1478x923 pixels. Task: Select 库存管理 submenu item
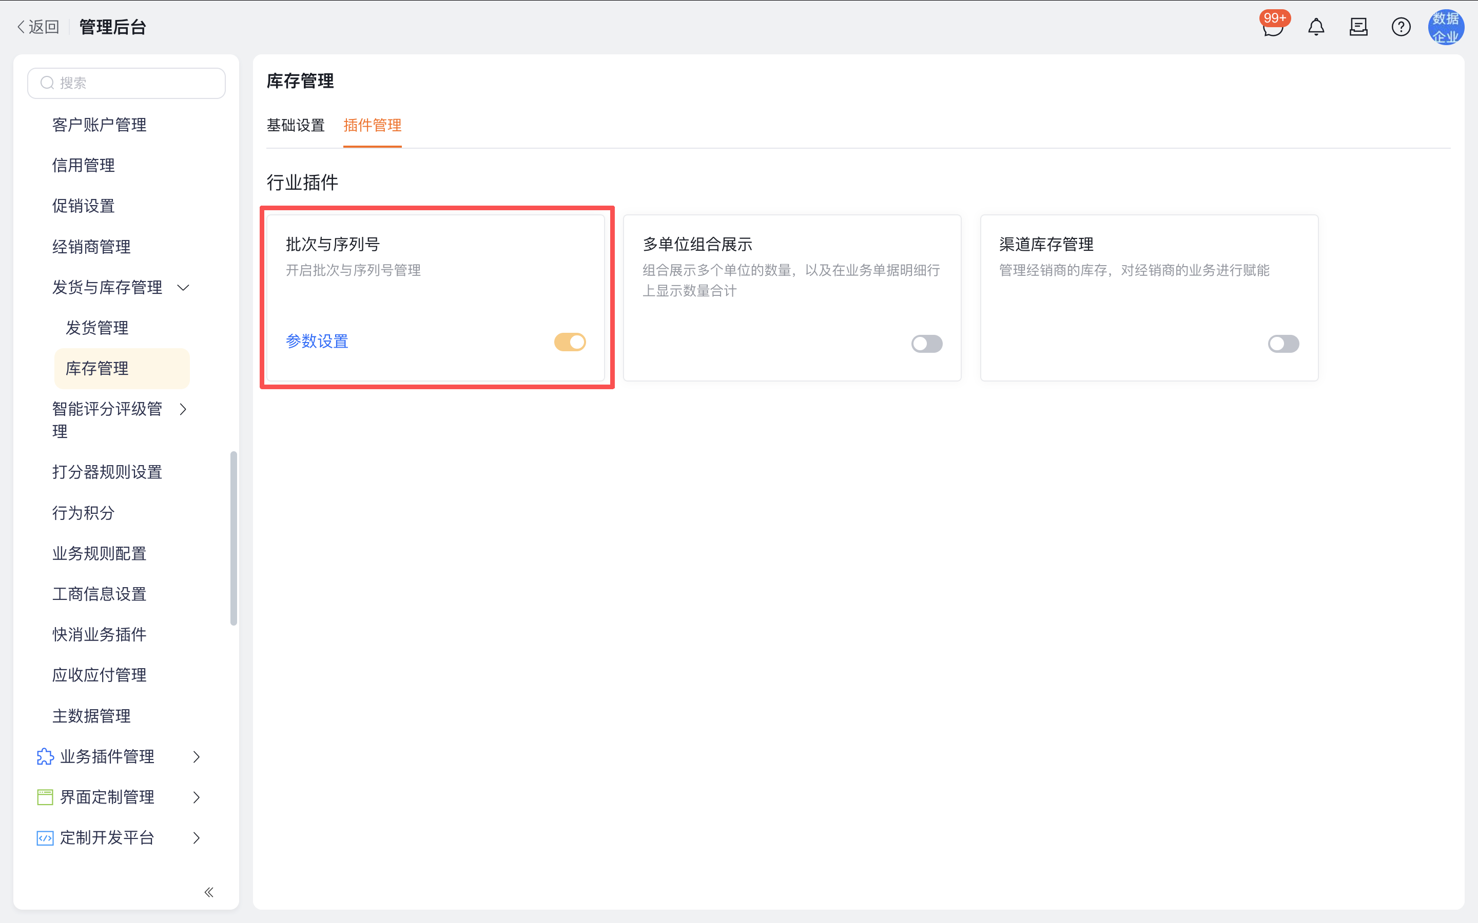(x=122, y=368)
